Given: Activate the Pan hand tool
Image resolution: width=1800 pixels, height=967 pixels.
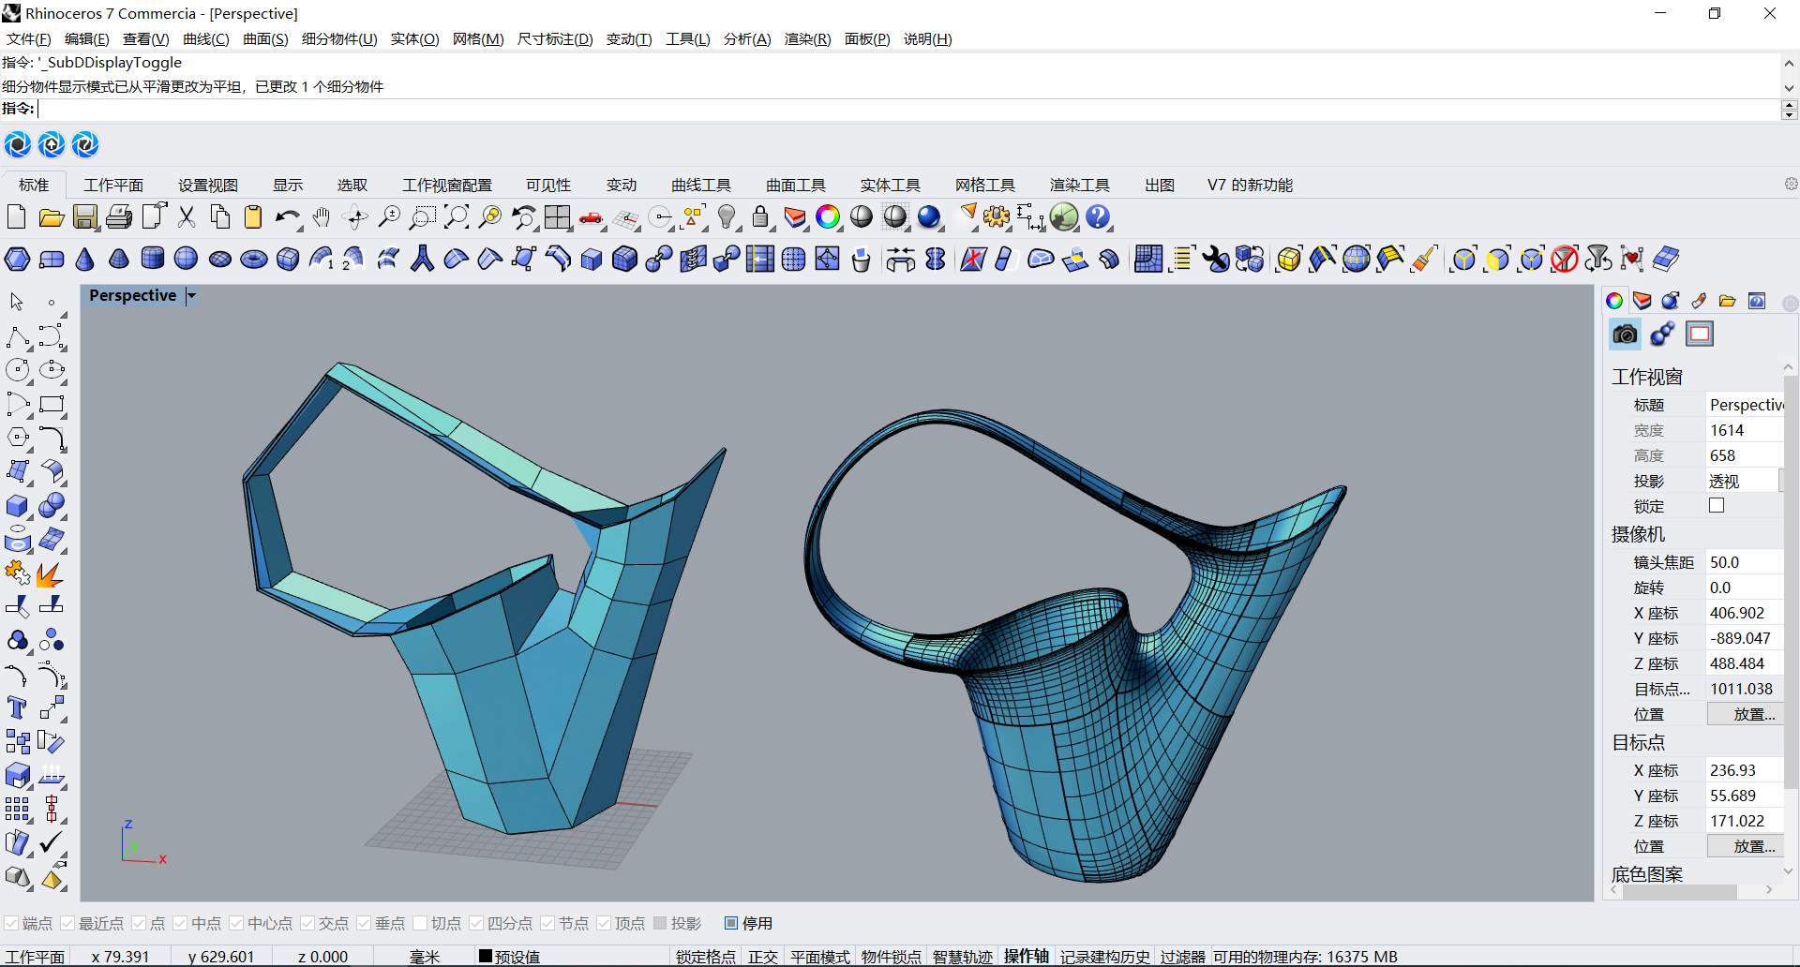Looking at the screenshot, I should pyautogui.click(x=321, y=217).
